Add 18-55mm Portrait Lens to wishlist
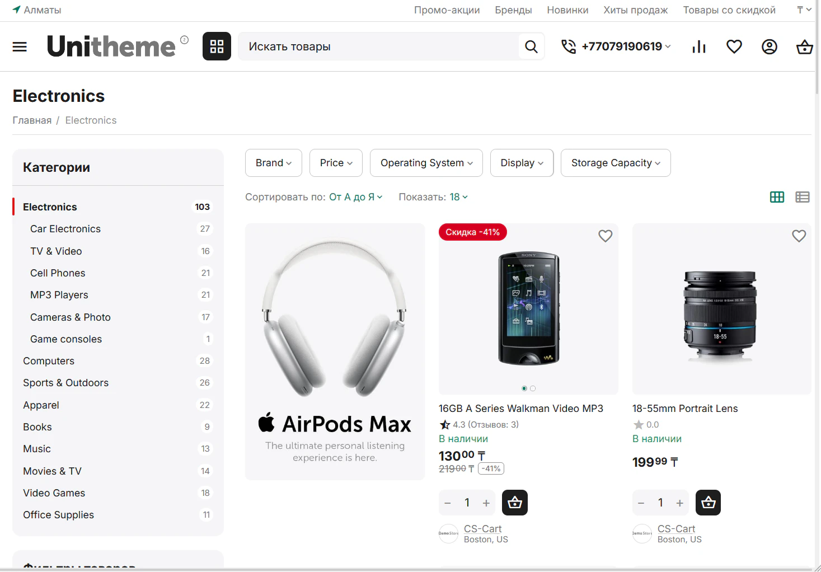Screen dimensions: 821x572 tap(799, 236)
